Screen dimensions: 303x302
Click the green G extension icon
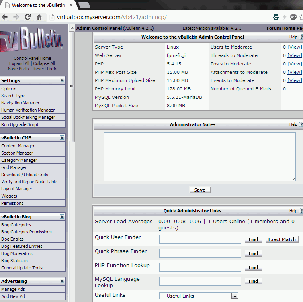[276, 17]
